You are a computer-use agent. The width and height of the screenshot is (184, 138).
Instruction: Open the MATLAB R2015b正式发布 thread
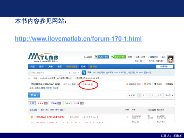[51, 117]
